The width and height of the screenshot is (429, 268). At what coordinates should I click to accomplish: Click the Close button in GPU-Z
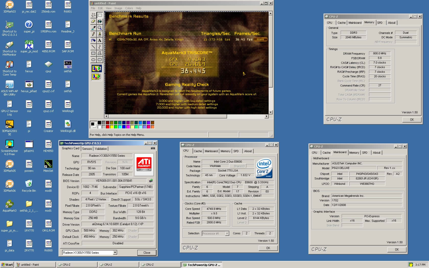147,252
